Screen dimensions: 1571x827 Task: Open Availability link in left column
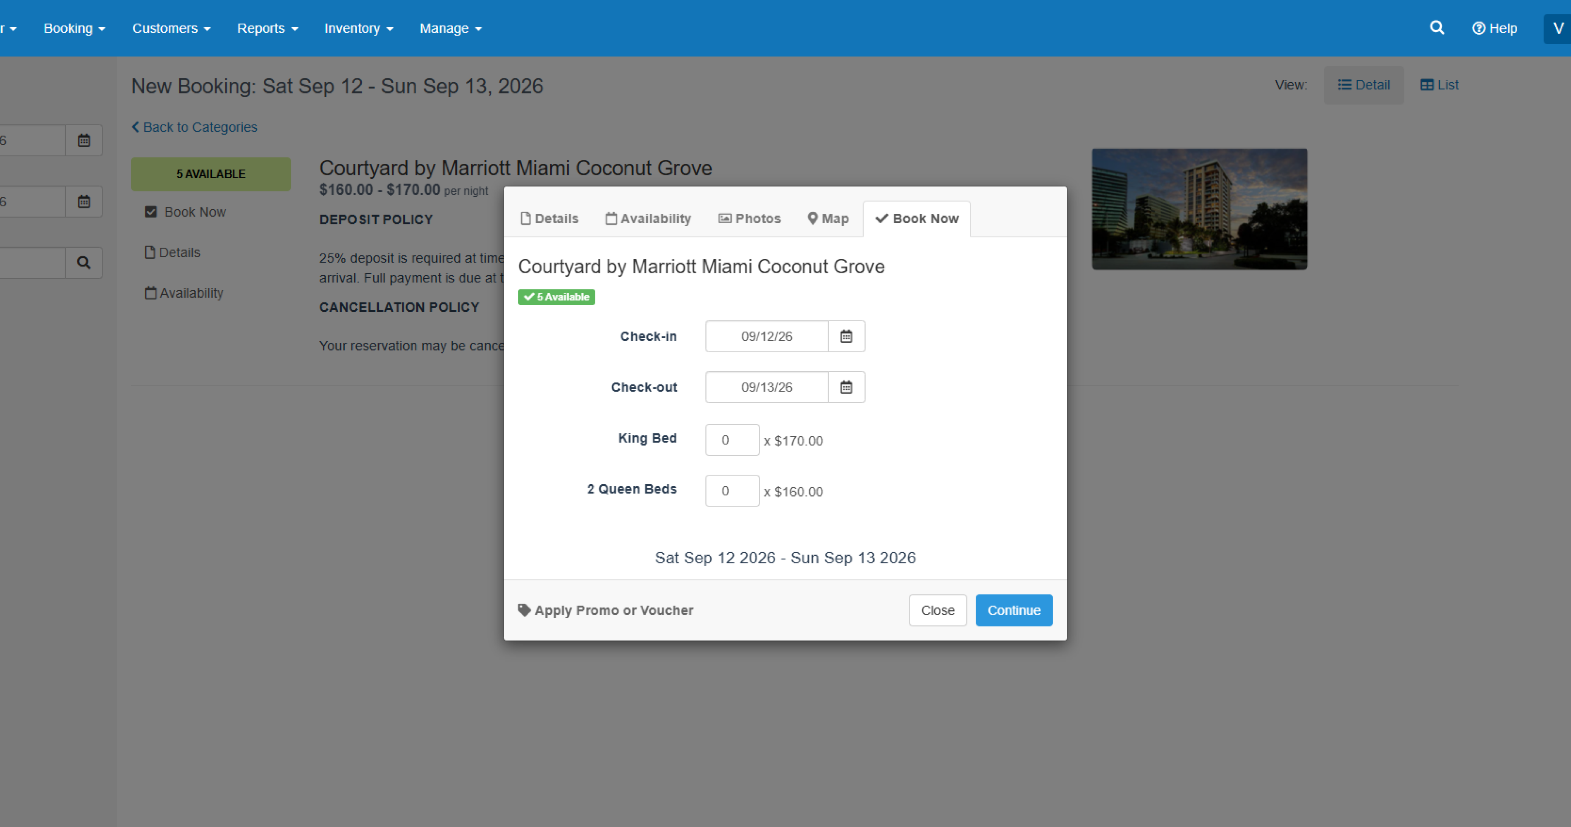(x=184, y=293)
